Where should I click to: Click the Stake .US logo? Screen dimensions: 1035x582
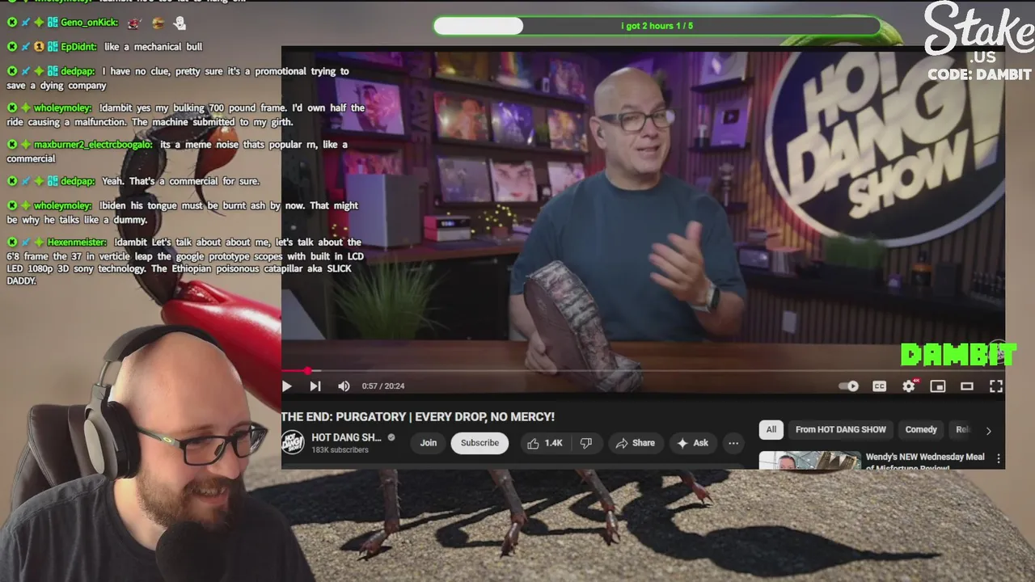tap(978, 32)
